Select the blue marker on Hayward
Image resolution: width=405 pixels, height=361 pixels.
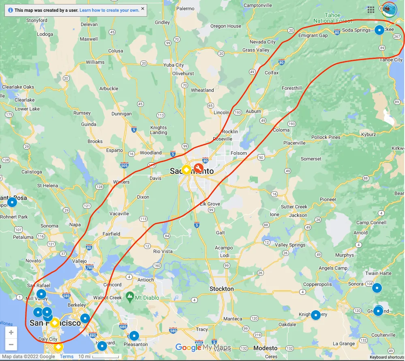[102, 346]
